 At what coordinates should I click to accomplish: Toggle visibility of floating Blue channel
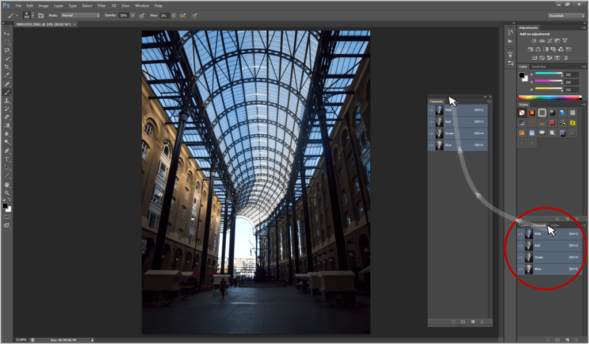[x=431, y=145]
